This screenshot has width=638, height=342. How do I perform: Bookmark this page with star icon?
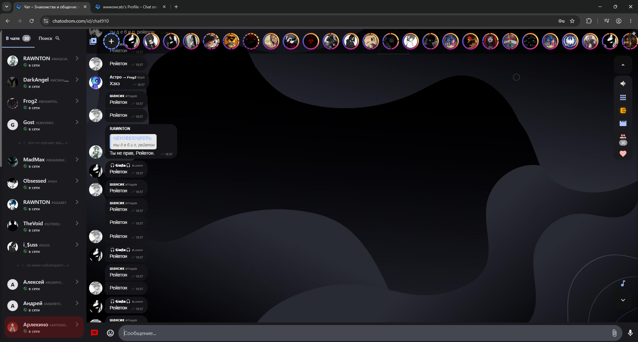point(572,21)
